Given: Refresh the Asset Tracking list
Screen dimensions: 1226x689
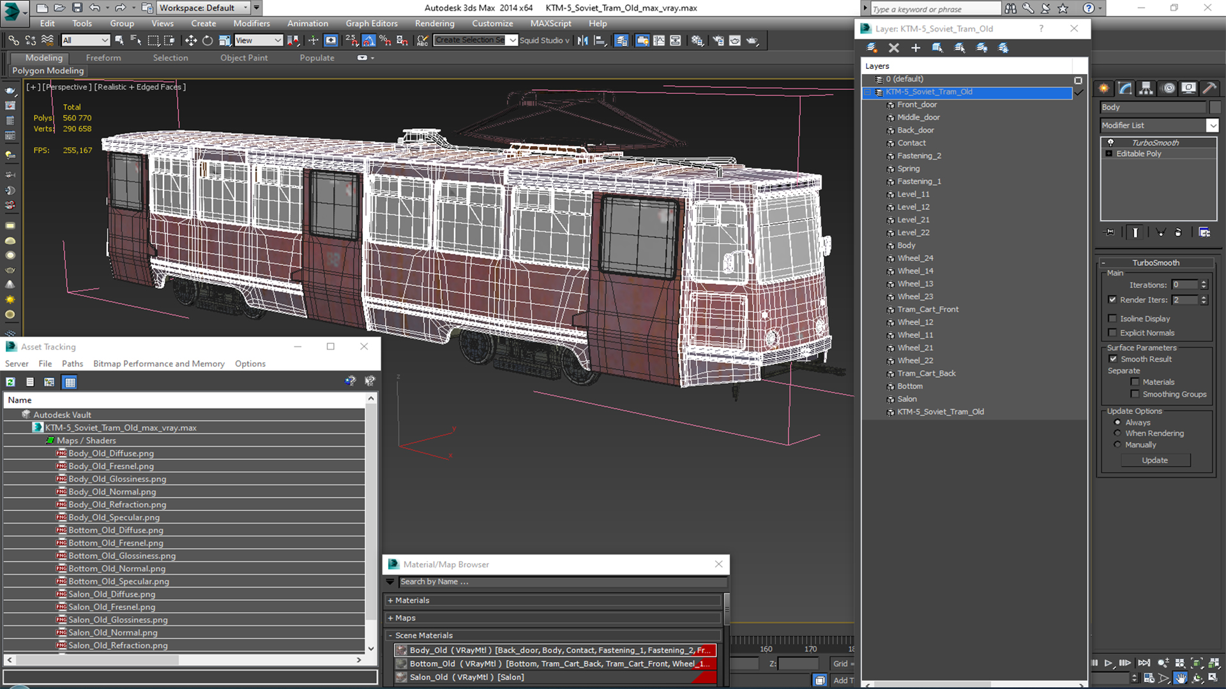Looking at the screenshot, I should tap(11, 382).
